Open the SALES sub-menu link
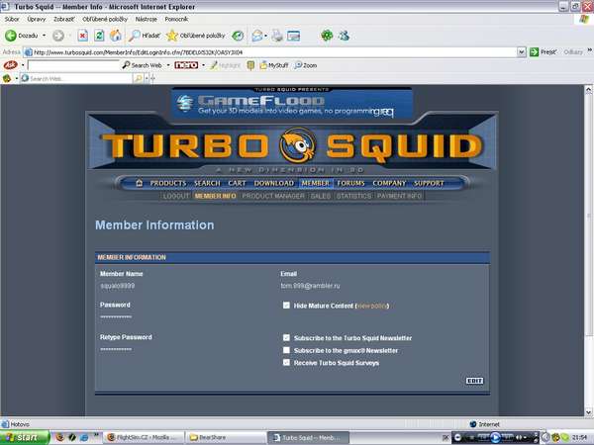The height and width of the screenshot is (445, 594). click(321, 196)
